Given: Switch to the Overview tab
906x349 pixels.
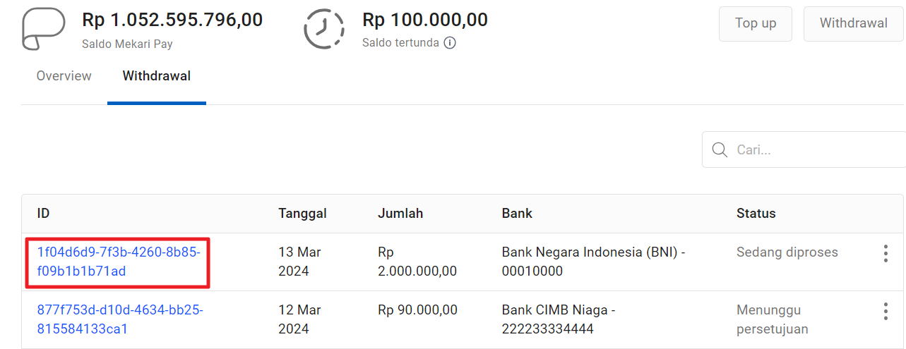Looking at the screenshot, I should click(x=64, y=76).
